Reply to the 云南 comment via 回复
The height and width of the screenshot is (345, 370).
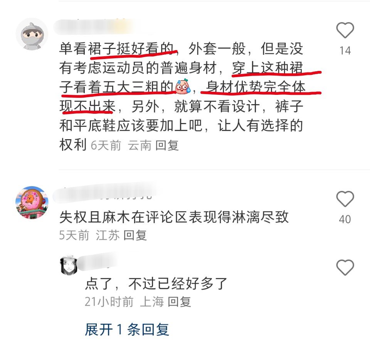pyautogui.click(x=167, y=145)
